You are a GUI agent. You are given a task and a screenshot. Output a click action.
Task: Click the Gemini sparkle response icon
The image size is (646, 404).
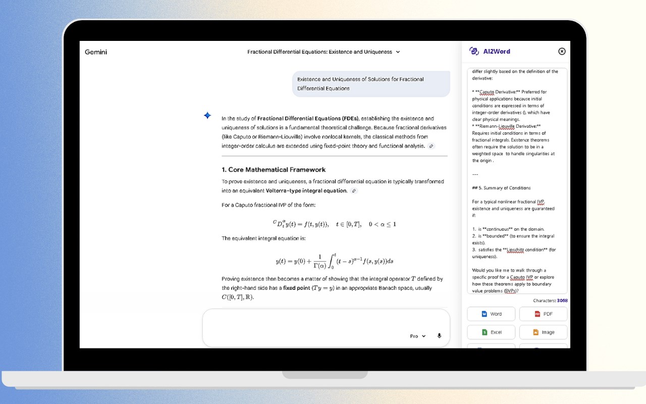click(x=207, y=116)
